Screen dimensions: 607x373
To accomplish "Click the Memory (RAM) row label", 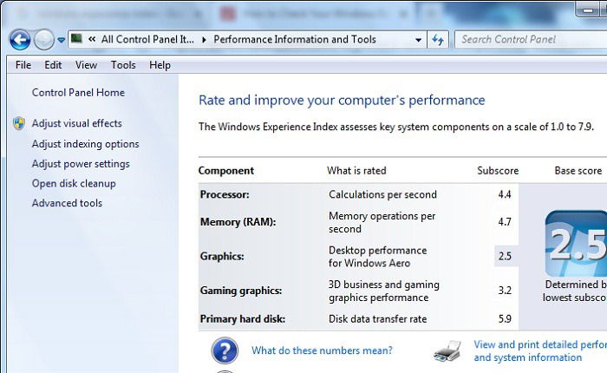I will pos(238,222).
